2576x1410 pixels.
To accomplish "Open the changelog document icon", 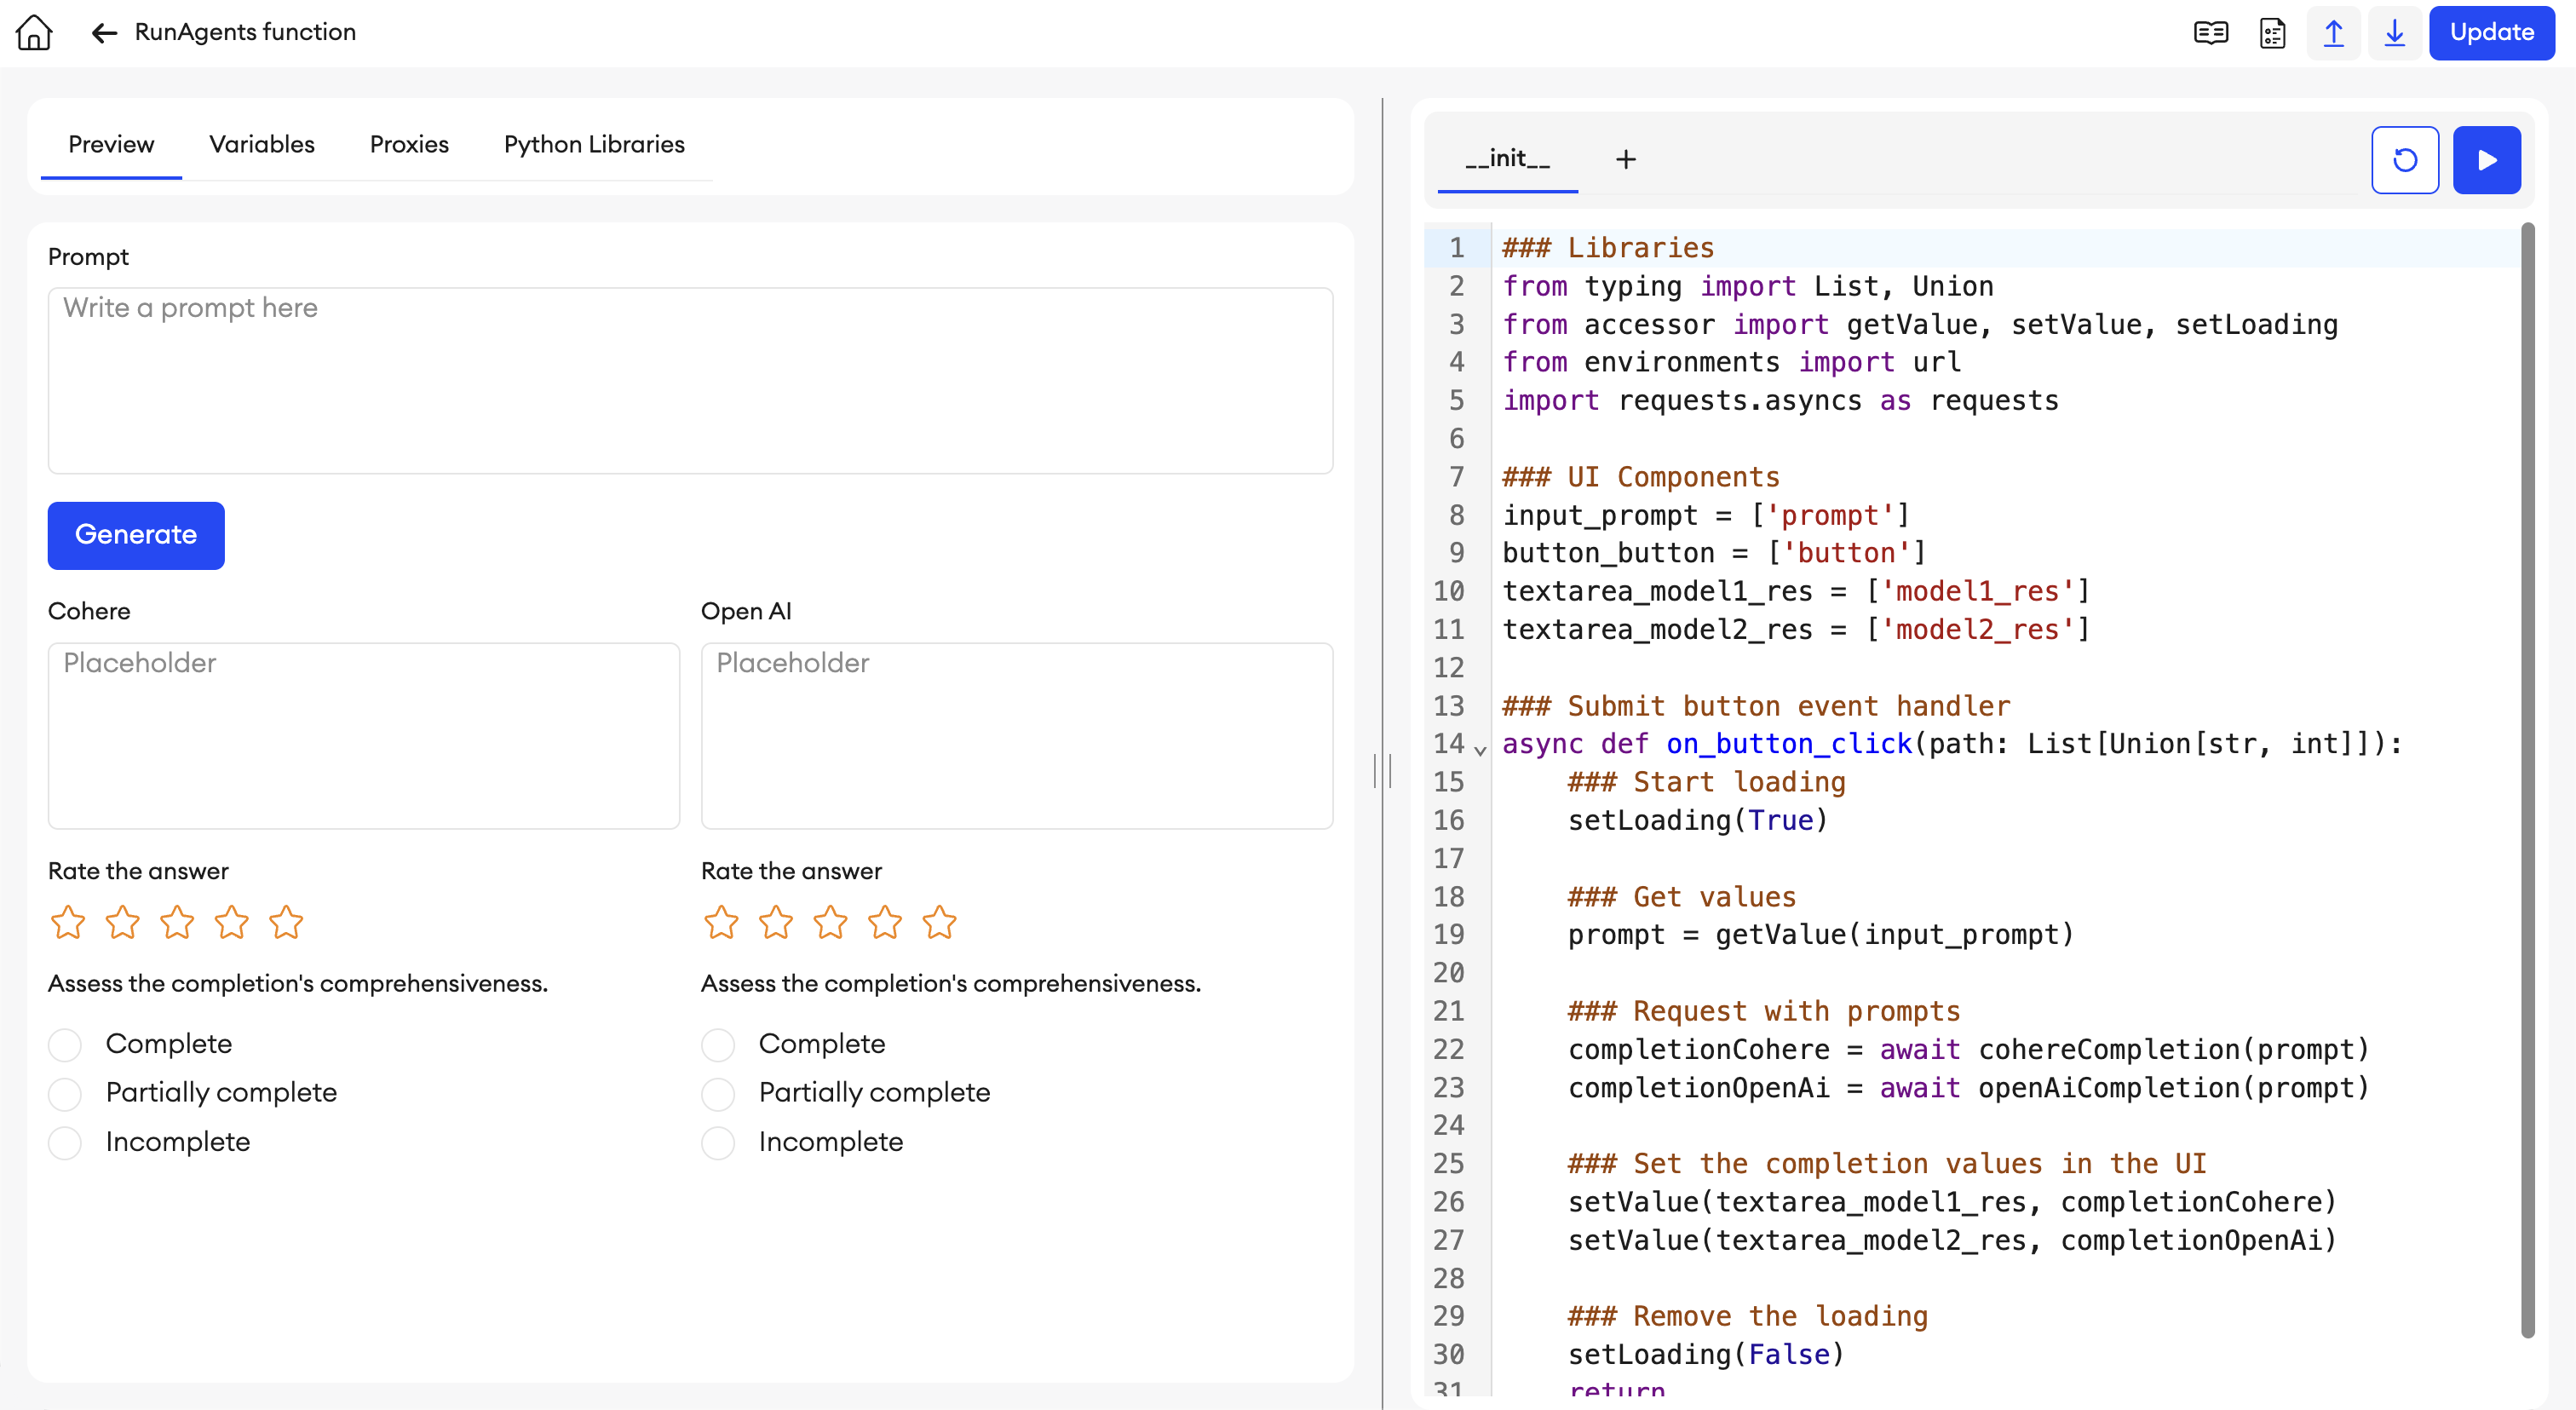I will click(x=2272, y=32).
